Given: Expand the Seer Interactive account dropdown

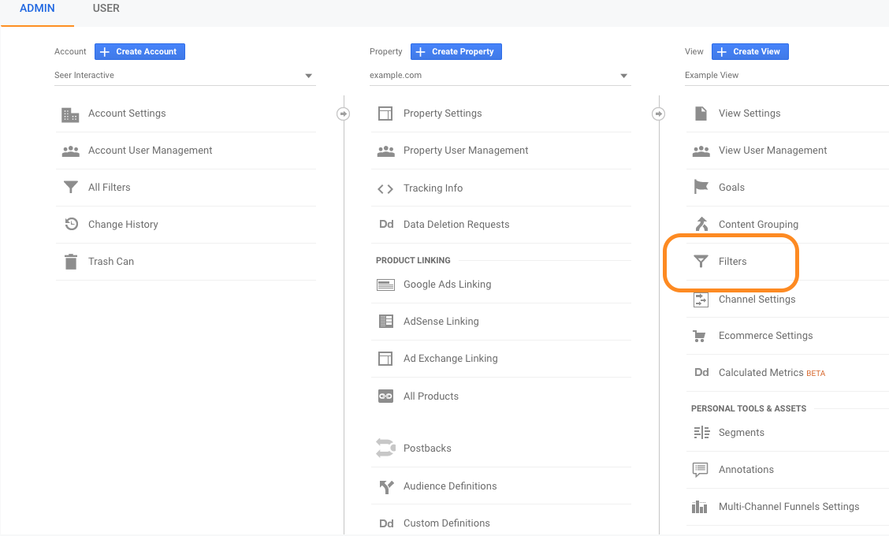Looking at the screenshot, I should point(308,76).
